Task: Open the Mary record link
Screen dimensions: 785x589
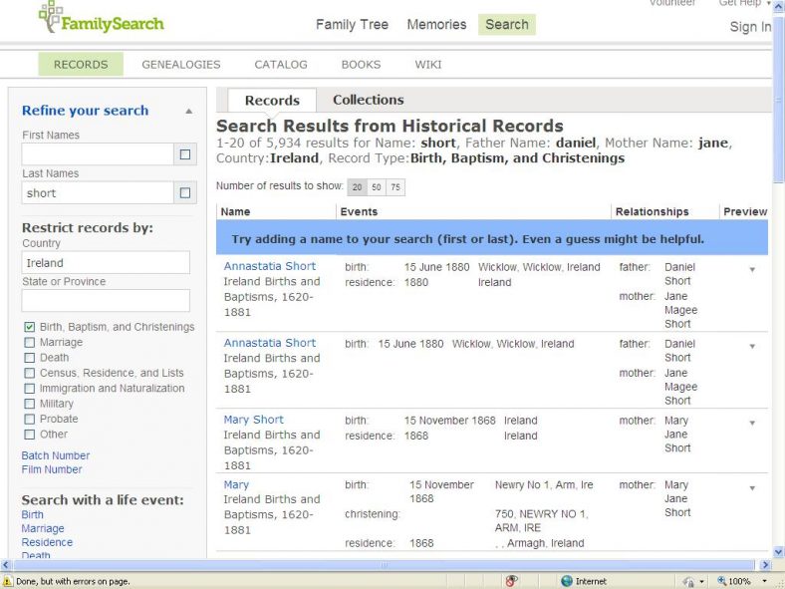Action: click(236, 484)
